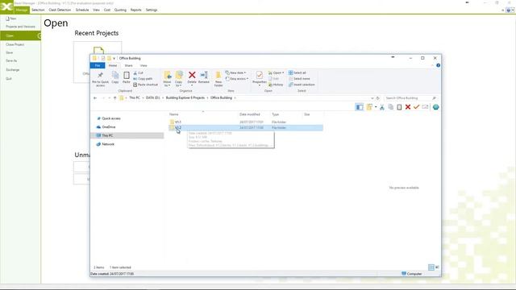Click Select all in ribbon
This screenshot has width=516, height=290.
298,72
